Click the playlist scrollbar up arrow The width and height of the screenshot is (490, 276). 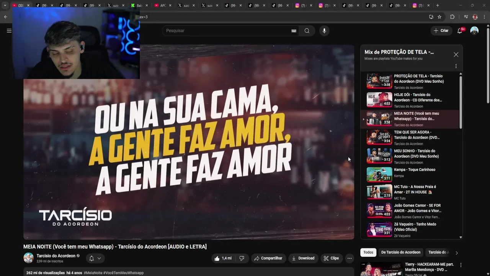pos(461,74)
